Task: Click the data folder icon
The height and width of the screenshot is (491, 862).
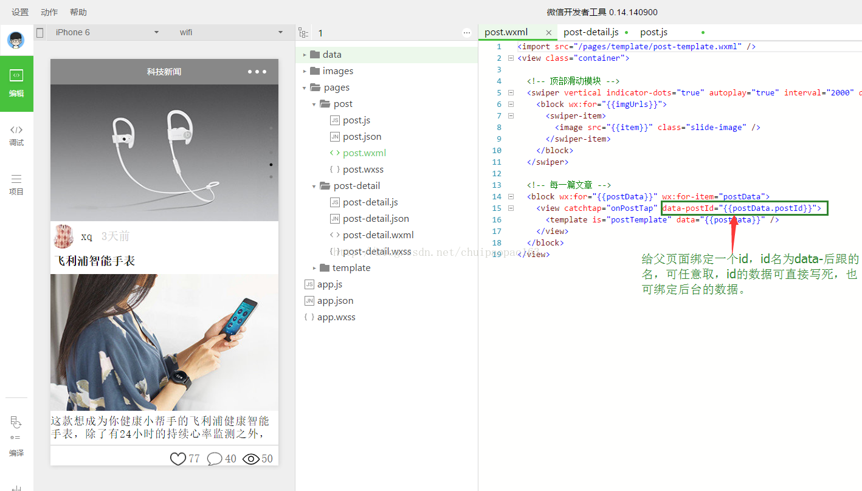Action: click(315, 55)
